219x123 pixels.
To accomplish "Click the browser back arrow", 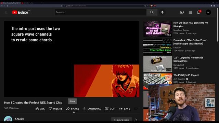I will coord(2,6).
